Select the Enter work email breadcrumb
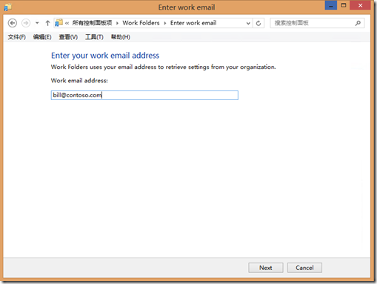This screenshot has height=284, width=377. coord(193,23)
